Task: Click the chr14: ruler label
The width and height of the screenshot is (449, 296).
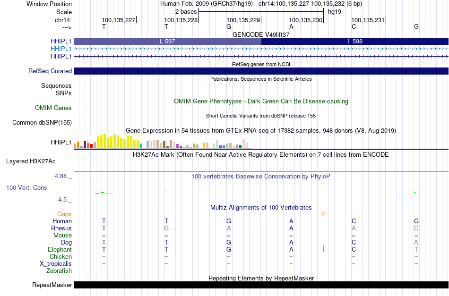Action: [63, 20]
